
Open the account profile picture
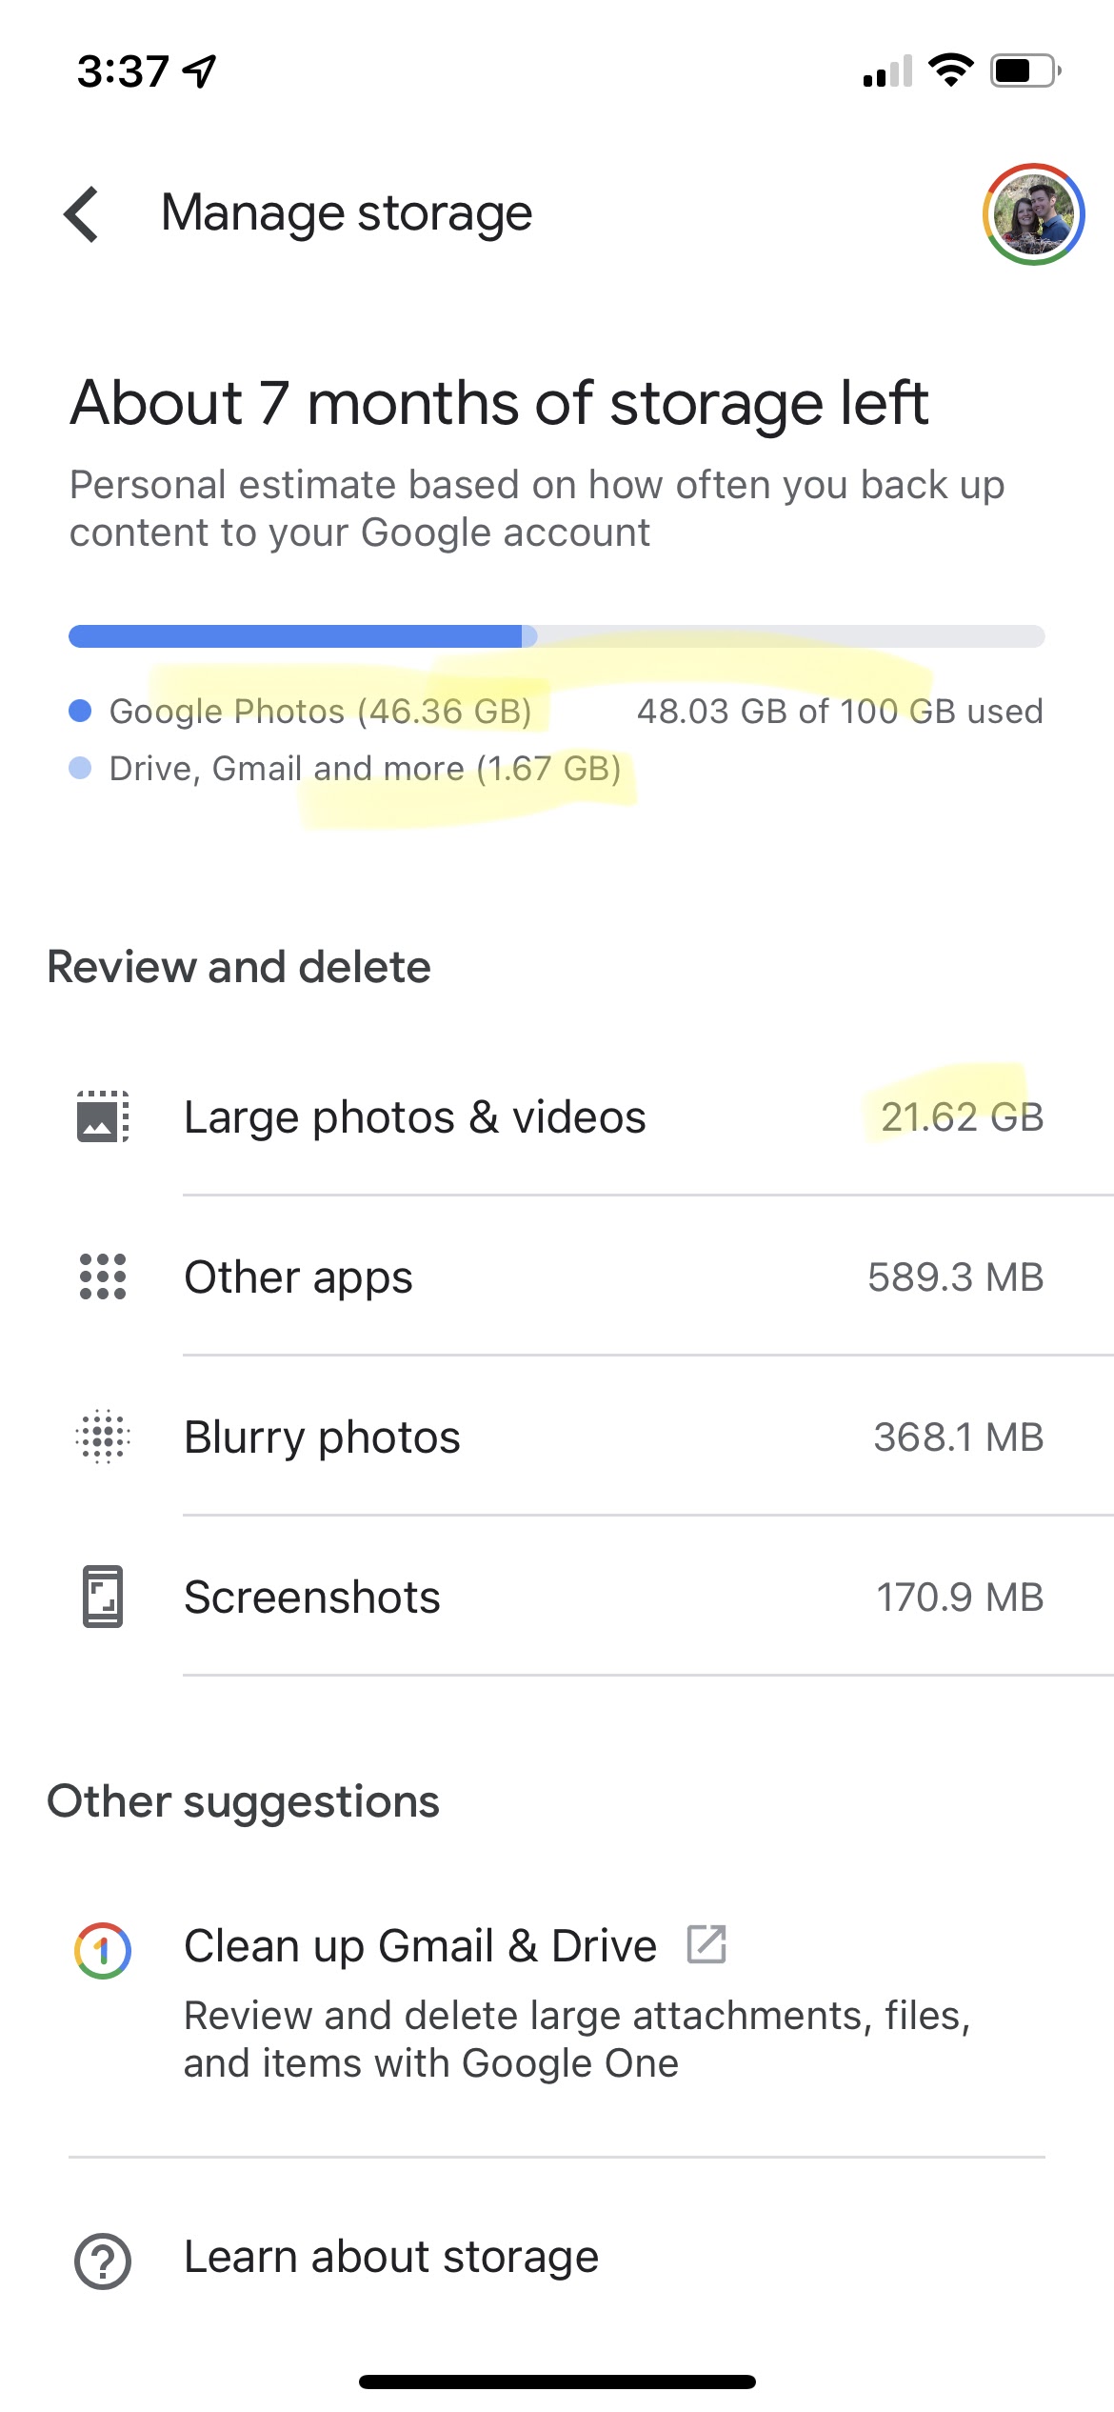[1033, 213]
